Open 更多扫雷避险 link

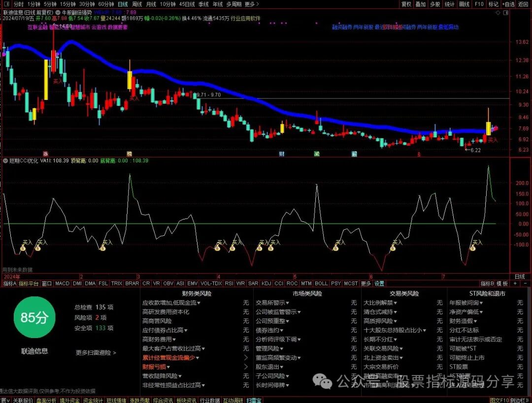96,352
